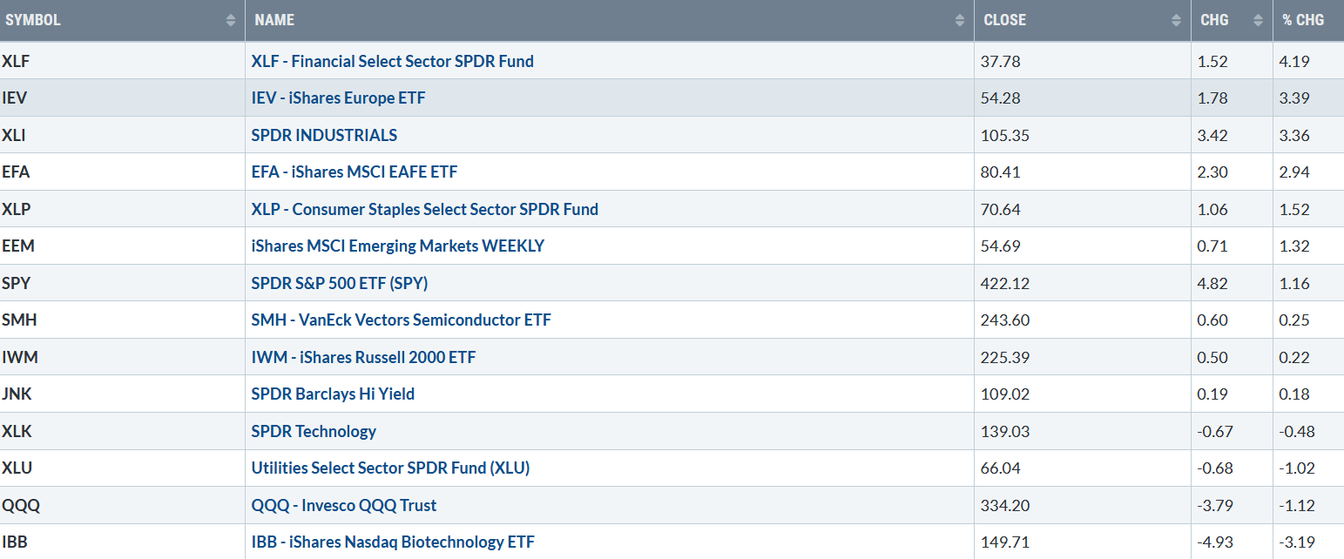Click QQQ - Invesco QQQ Trust link
This screenshot has width=1344, height=559.
(x=344, y=505)
